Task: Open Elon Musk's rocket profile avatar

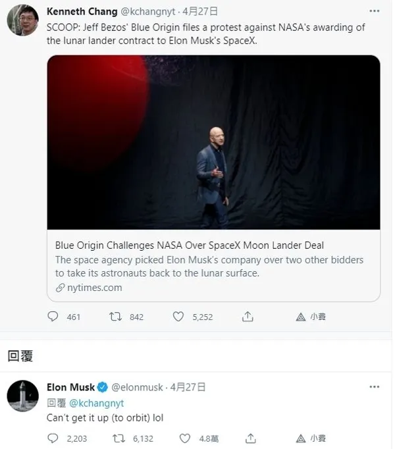Action: pyautogui.click(x=22, y=396)
